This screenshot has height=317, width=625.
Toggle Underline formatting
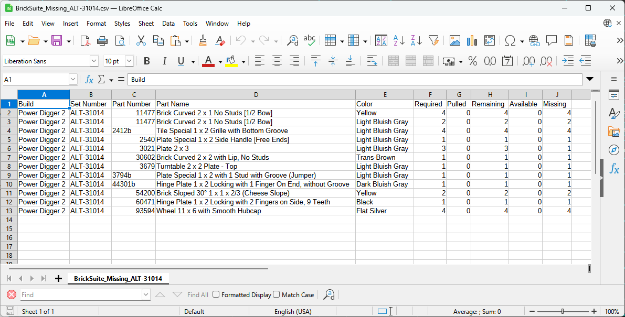(x=181, y=61)
